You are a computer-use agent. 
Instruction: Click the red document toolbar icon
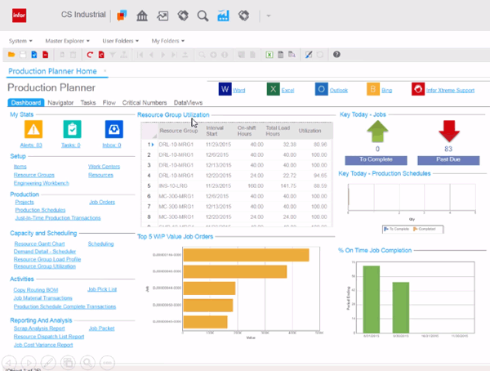pyautogui.click(x=45, y=55)
